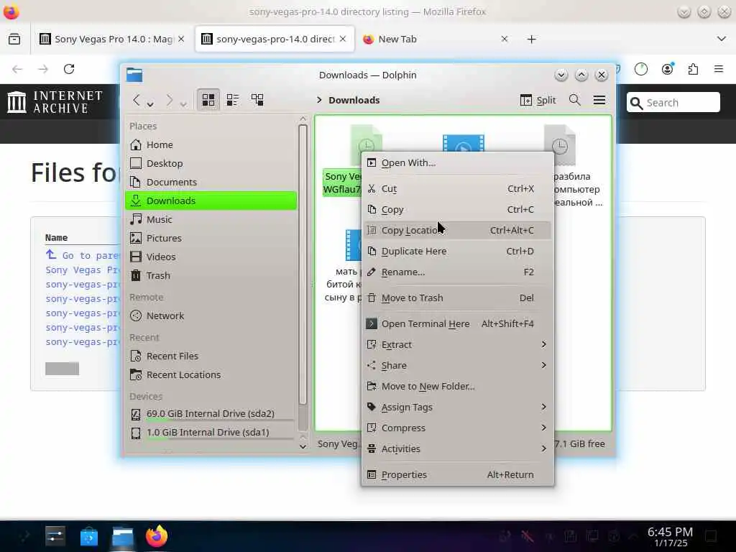
Task: Switch Dolphin to Icons view mode
Action: (208, 99)
